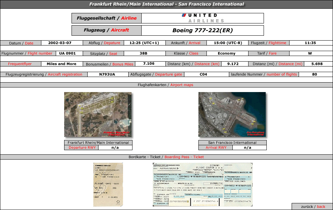Click departure time 12:25 (UTC+1)
The width and height of the screenshot is (333, 210).
pyautogui.click(x=144, y=43)
